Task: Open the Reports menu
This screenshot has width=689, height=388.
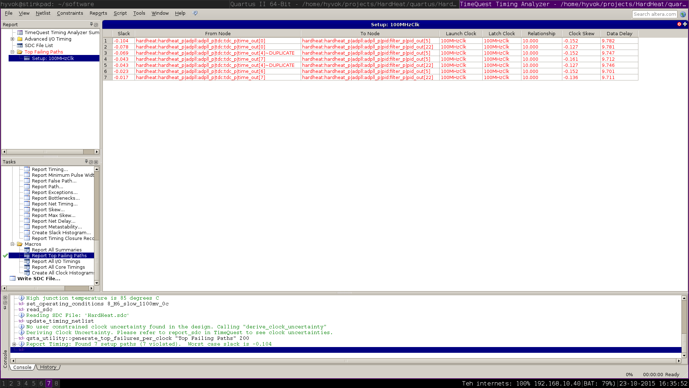Action: [98, 13]
